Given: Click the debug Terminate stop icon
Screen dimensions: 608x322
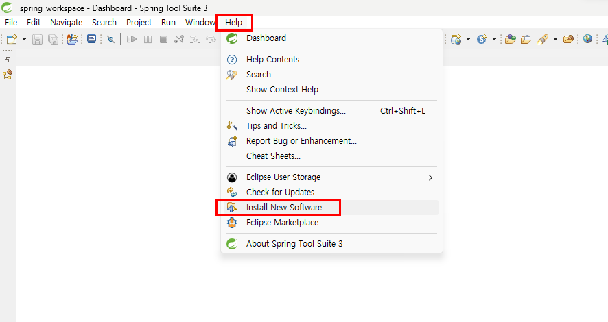Looking at the screenshot, I should (163, 39).
